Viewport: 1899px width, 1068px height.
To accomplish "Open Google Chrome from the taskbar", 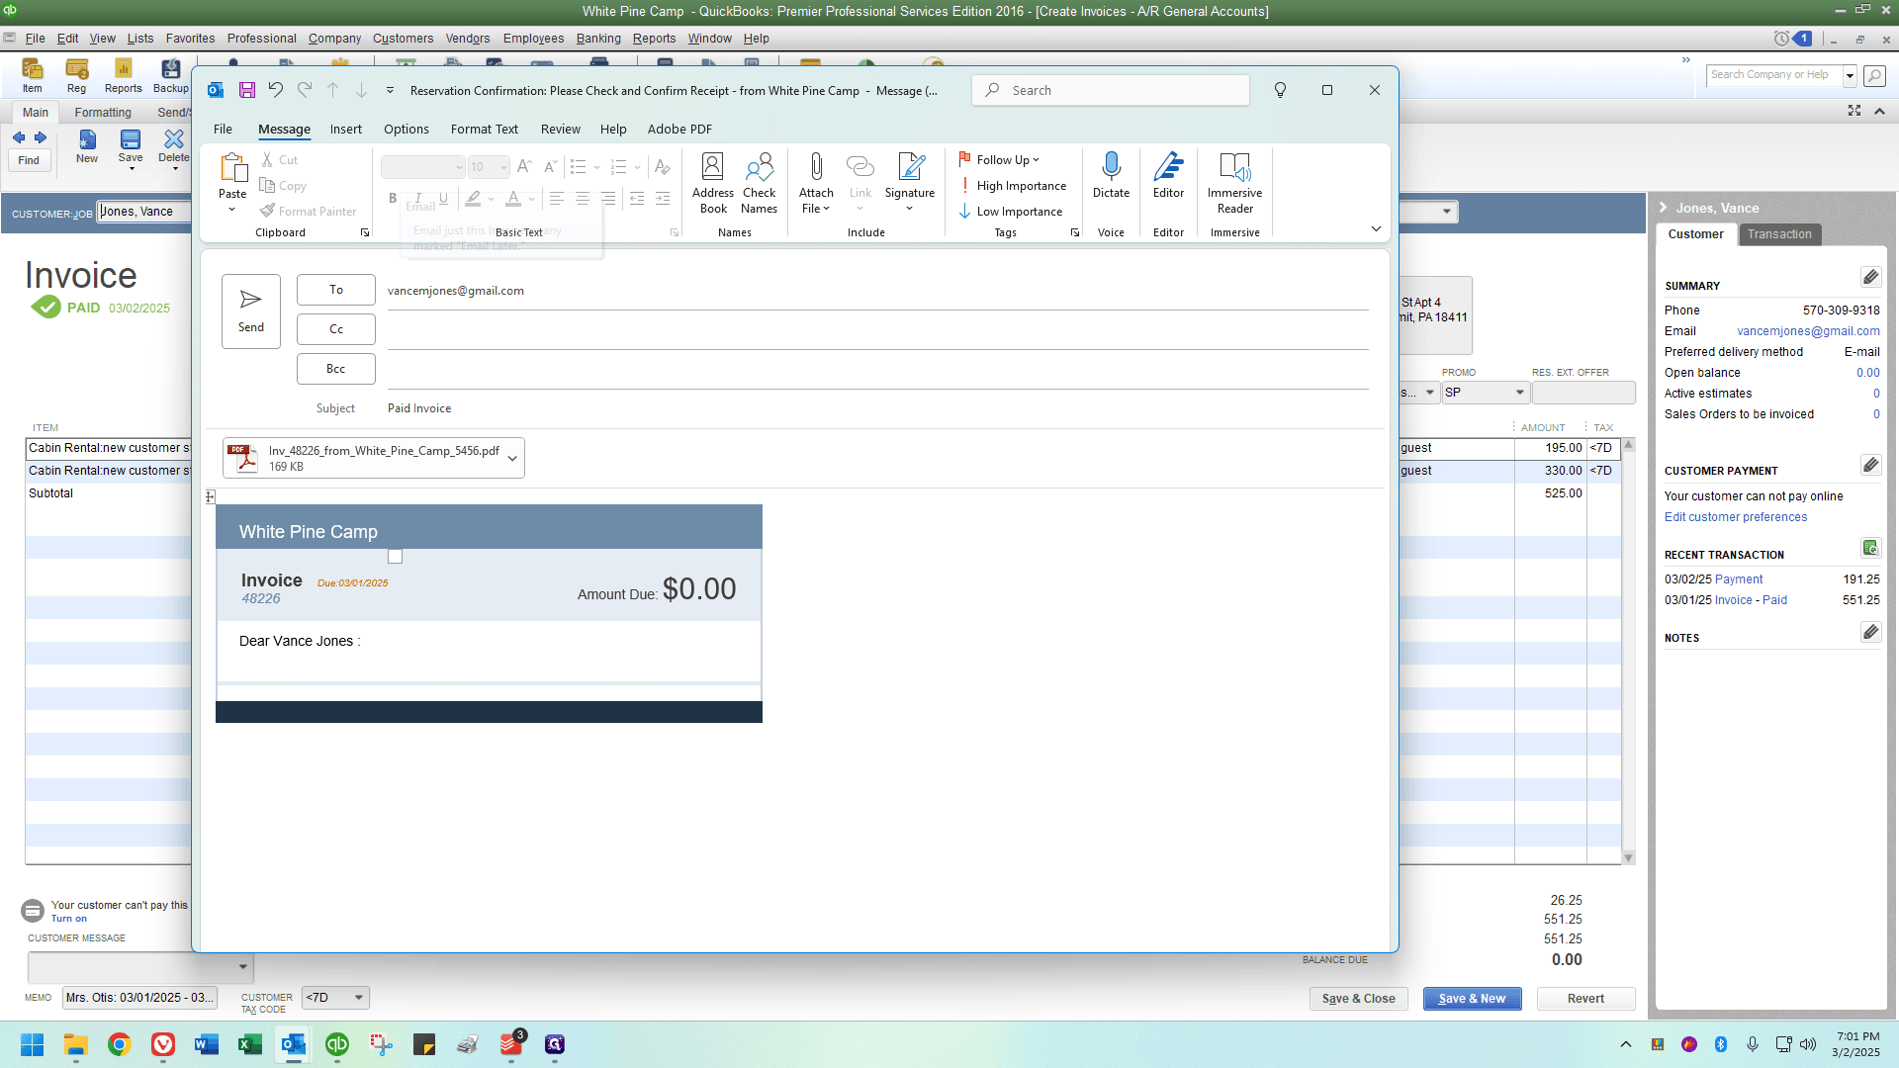I will point(120,1044).
